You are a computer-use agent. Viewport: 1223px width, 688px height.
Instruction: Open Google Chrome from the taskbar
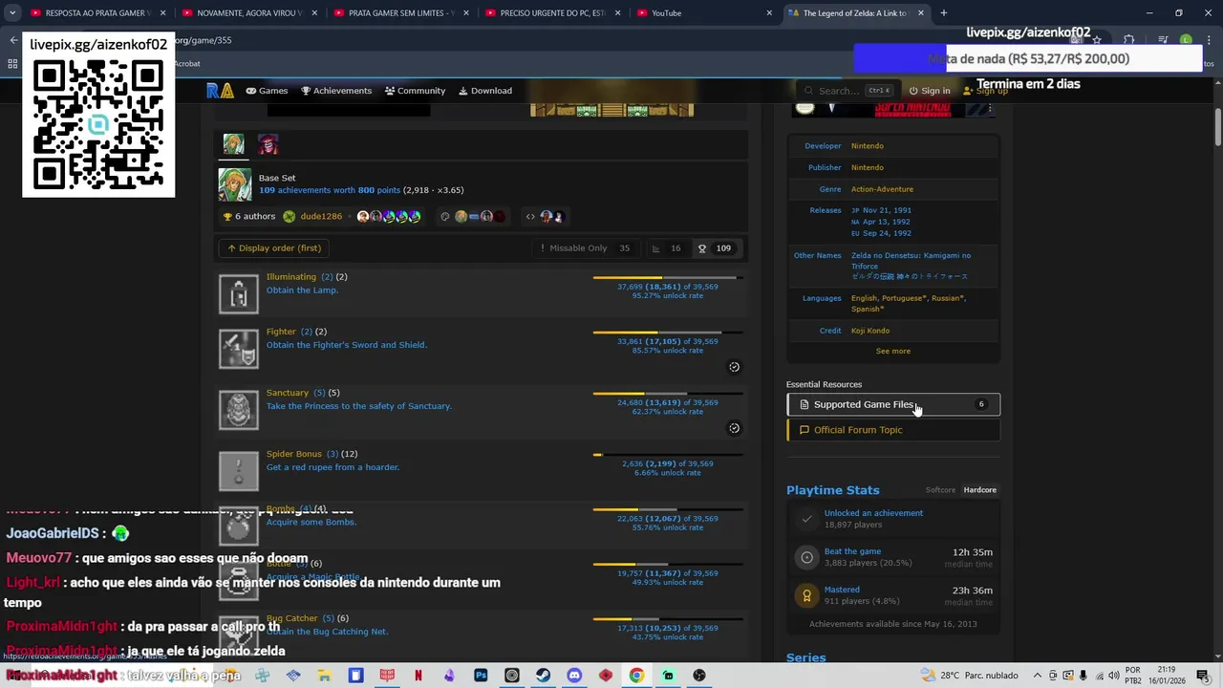636,676
